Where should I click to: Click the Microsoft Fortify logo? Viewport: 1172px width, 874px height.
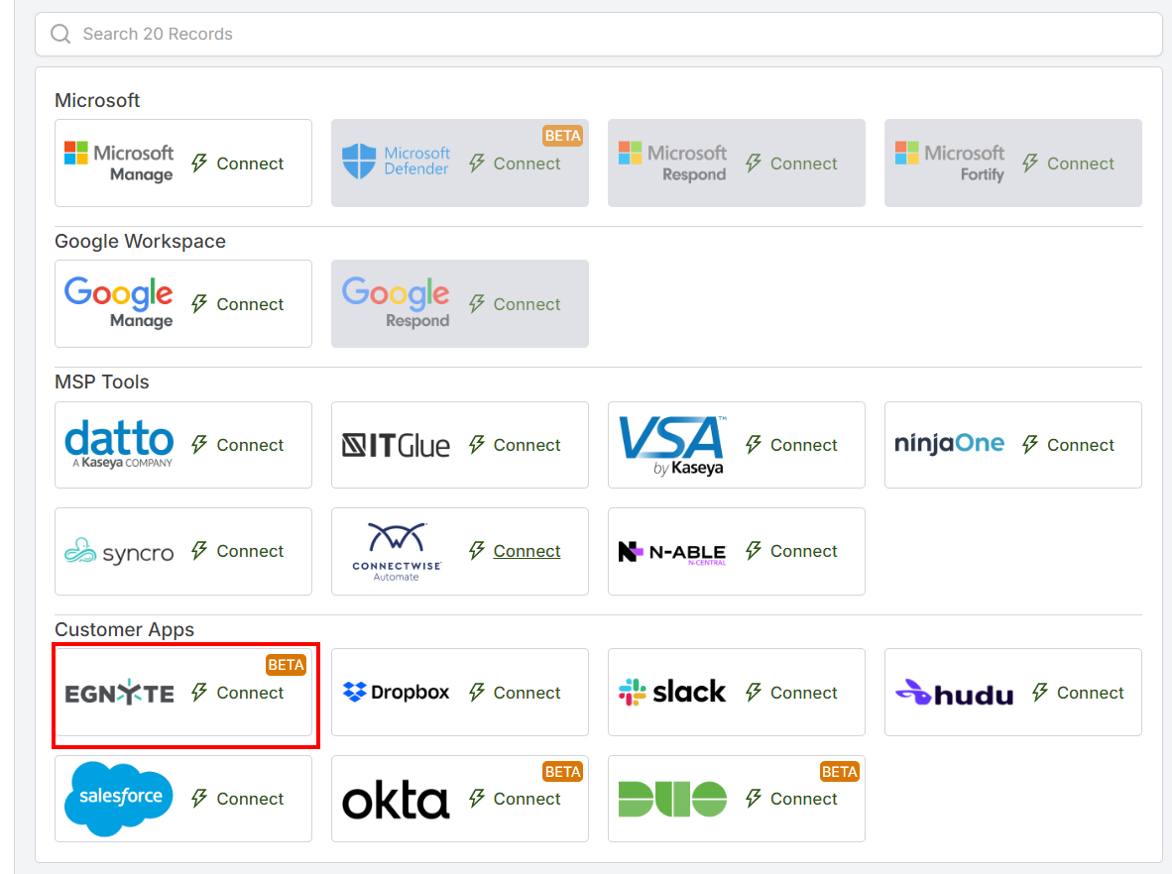[949, 163]
